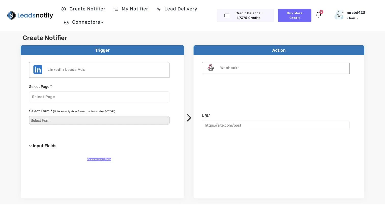
Task: Click the Credit Balance text
Action: 249,16
